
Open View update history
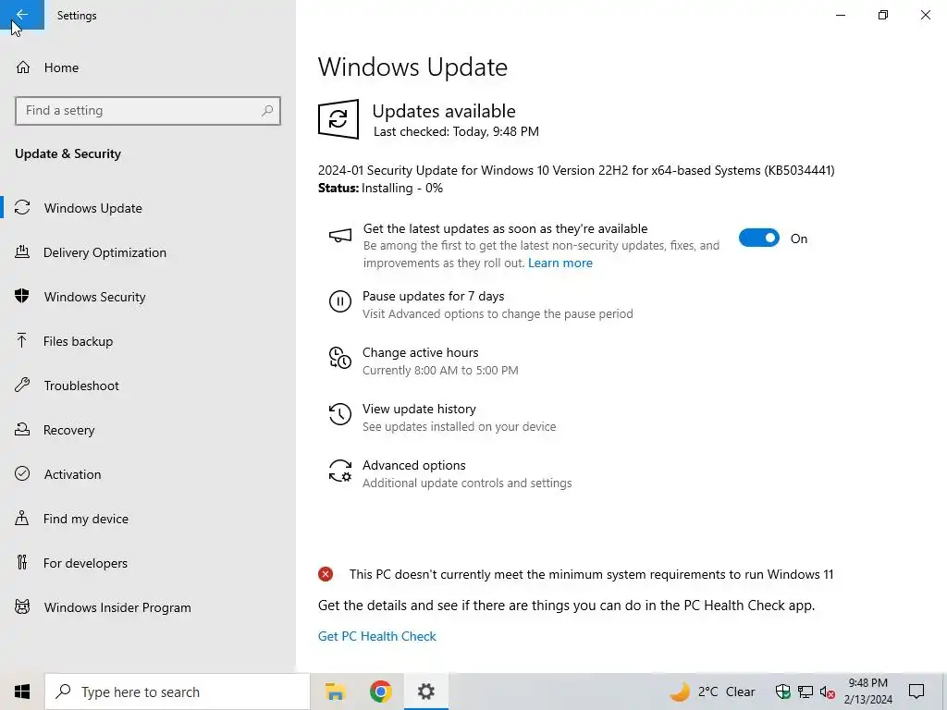pos(442,417)
